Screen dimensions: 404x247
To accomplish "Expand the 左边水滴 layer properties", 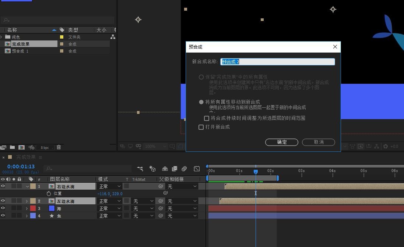I will 27,201.
